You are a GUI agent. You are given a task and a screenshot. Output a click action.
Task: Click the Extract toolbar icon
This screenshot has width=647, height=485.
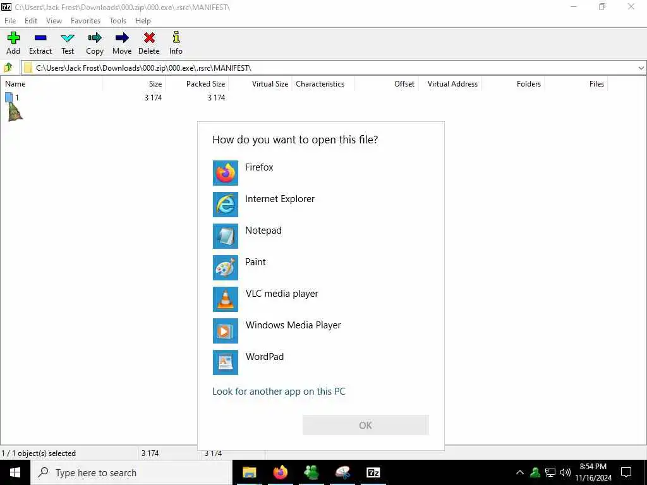40,38
